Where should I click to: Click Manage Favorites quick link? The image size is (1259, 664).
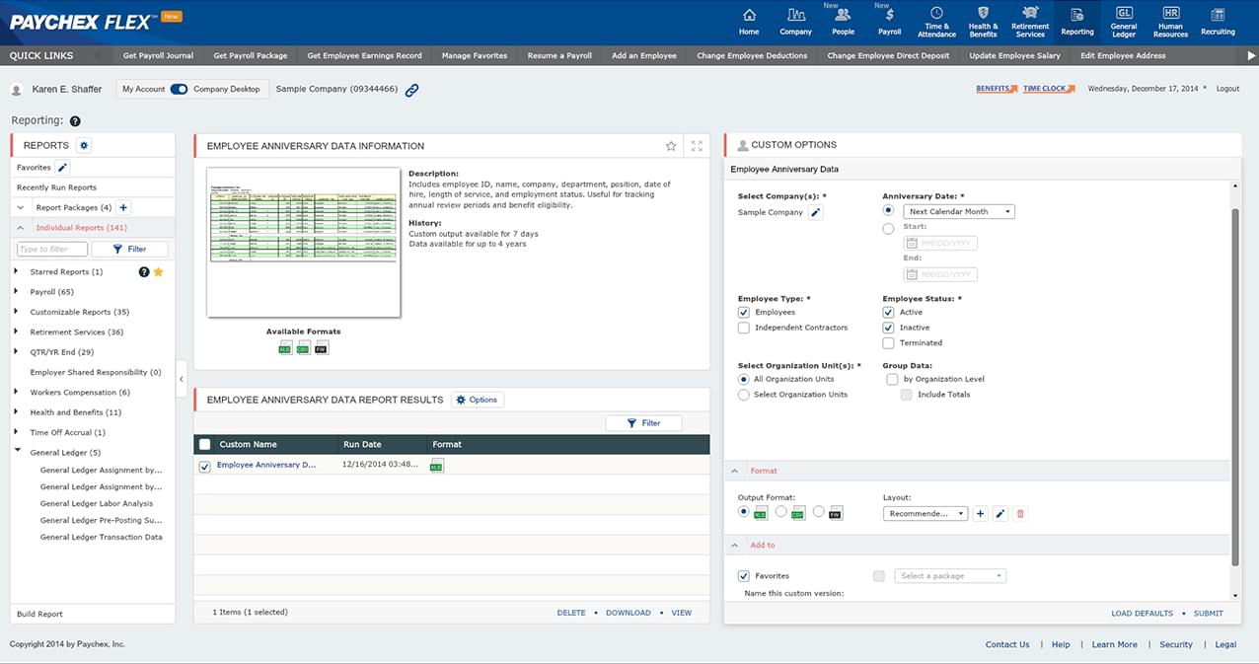coord(475,56)
